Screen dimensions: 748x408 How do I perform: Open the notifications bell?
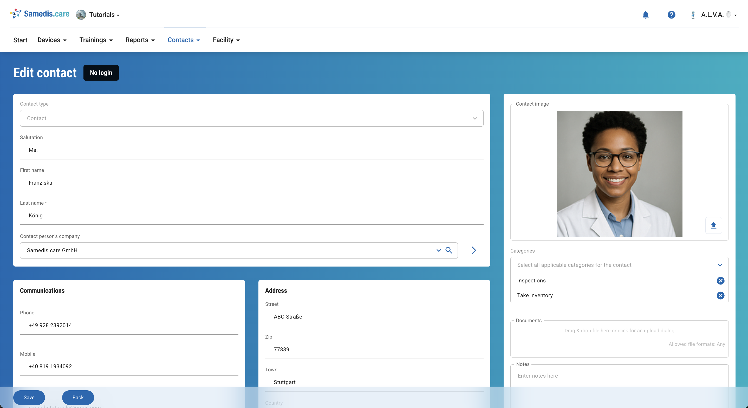tap(645, 15)
